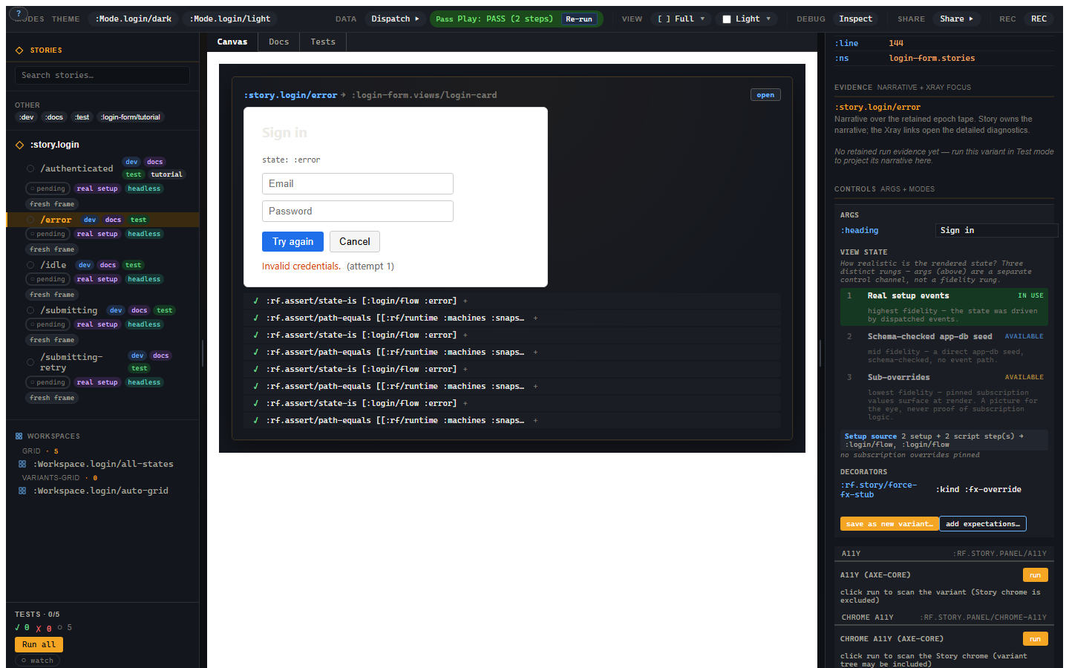Click the Inspect debug button
The width and height of the screenshot is (1069, 668).
856,19
